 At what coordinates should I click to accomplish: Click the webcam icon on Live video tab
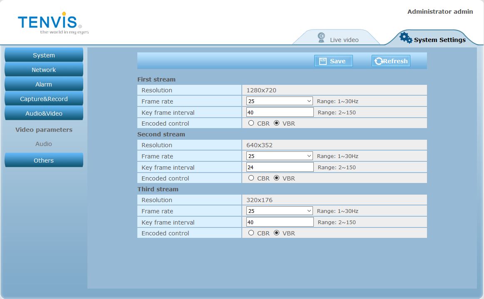tap(321, 38)
